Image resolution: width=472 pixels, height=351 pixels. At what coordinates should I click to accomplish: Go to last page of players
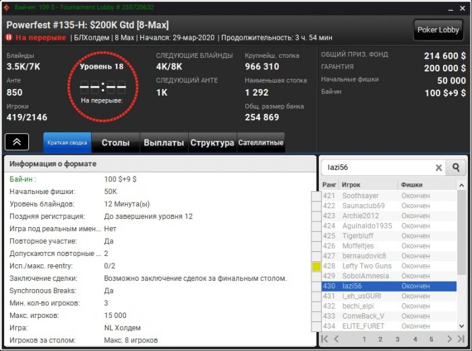pos(461,339)
